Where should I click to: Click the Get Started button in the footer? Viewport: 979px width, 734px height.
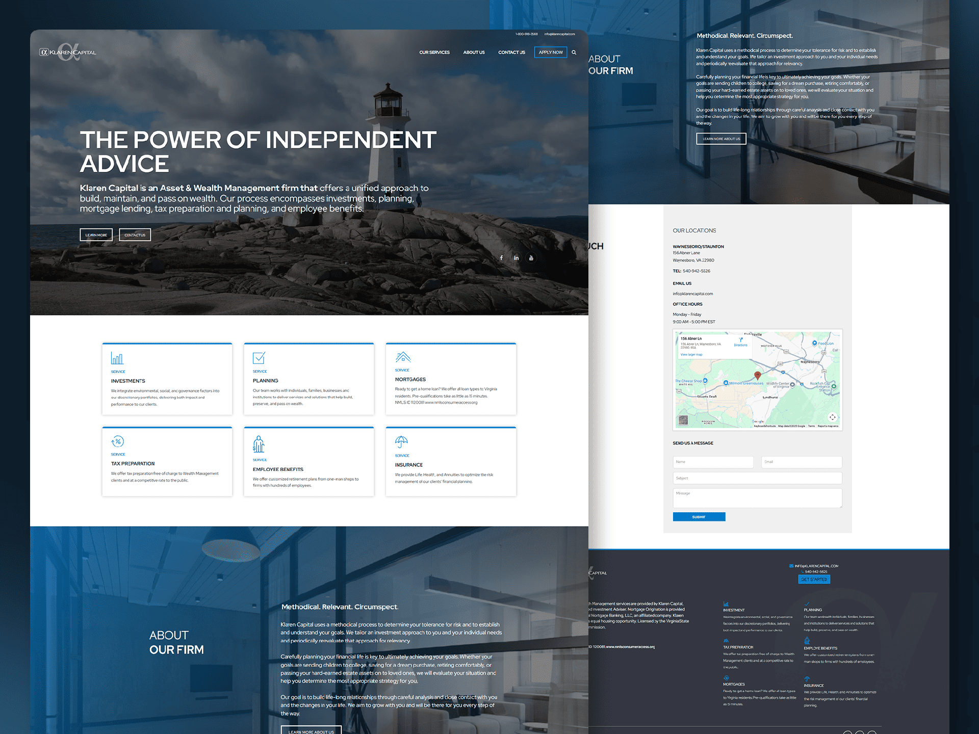pyautogui.click(x=814, y=580)
